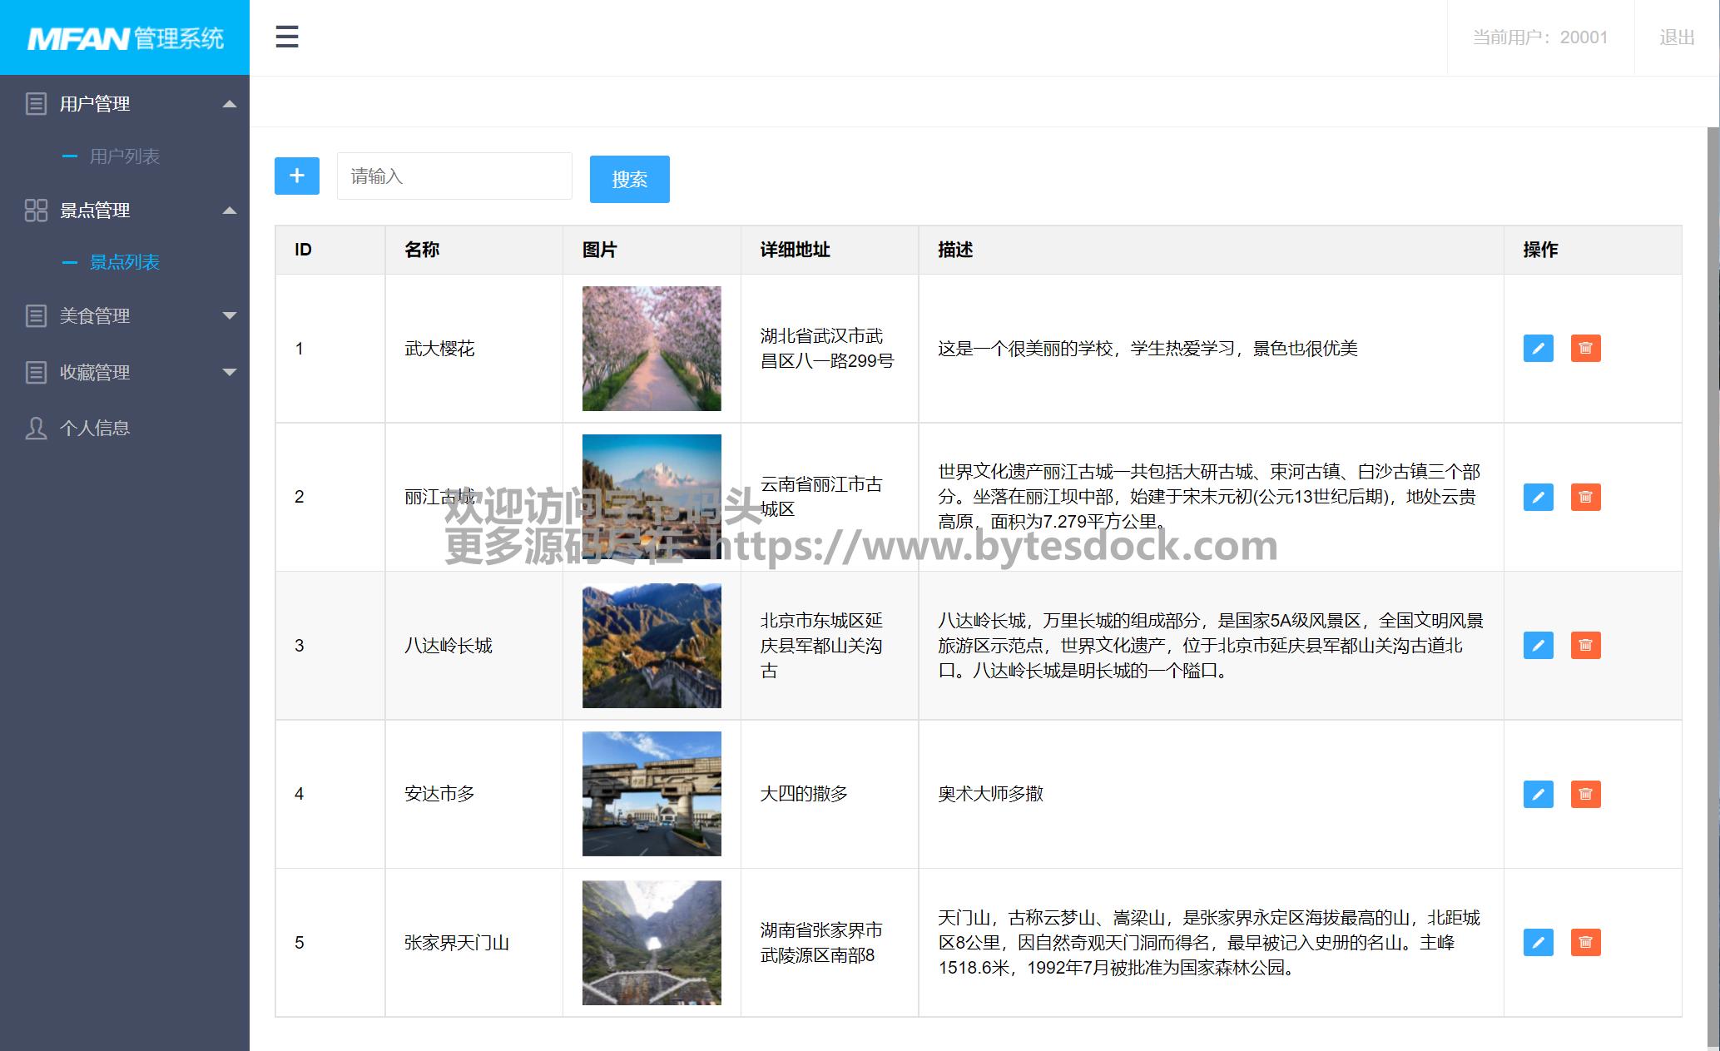The height and width of the screenshot is (1051, 1720).
Task: Delete the 八达岭长城 entry via trash icon
Action: point(1585,646)
